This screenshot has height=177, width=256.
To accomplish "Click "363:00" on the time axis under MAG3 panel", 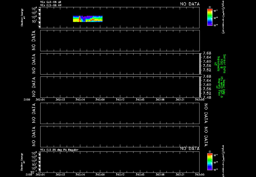I will coord(199,99).
